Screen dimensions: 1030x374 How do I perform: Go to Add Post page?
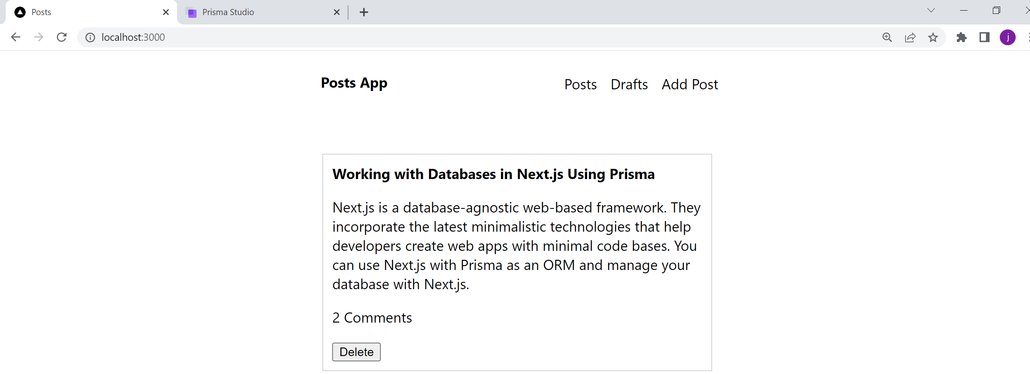click(690, 84)
